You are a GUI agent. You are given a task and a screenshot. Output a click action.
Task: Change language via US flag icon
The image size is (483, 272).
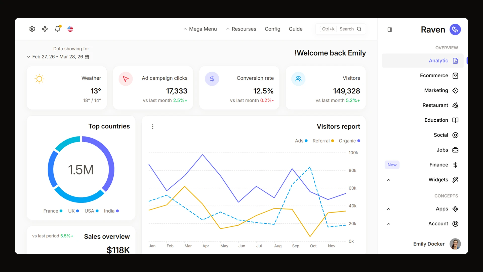click(70, 29)
